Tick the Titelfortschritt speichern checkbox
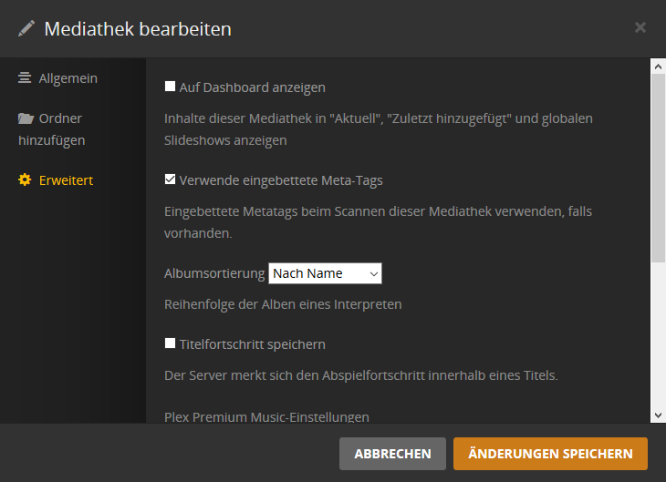This screenshot has width=666, height=482. tap(170, 344)
